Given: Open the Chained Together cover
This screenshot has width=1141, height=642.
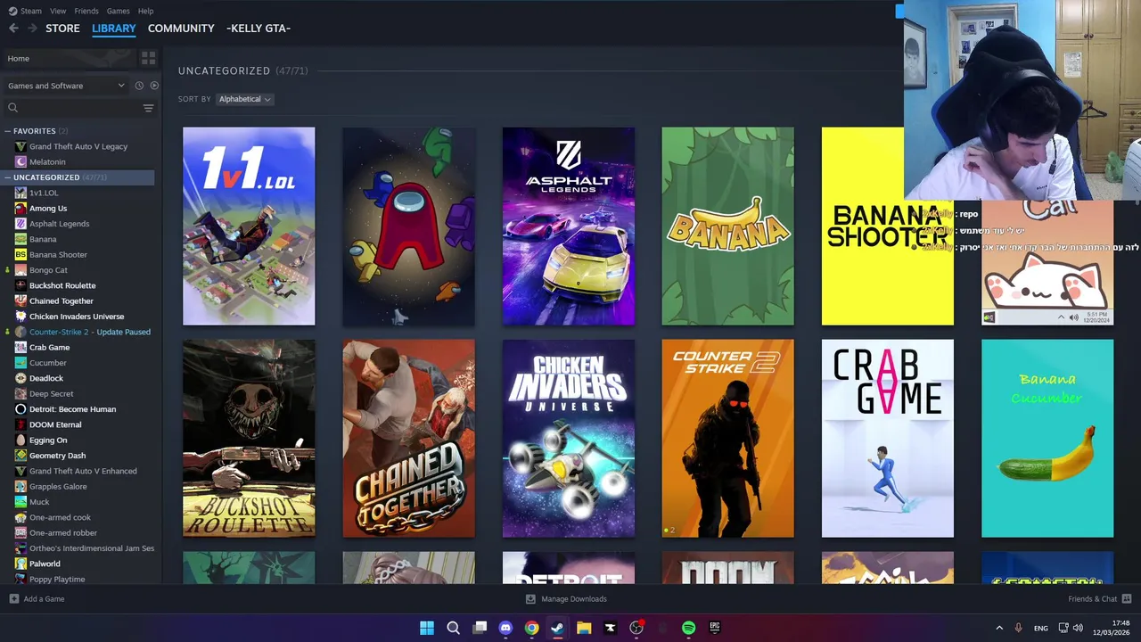Looking at the screenshot, I should [x=408, y=439].
